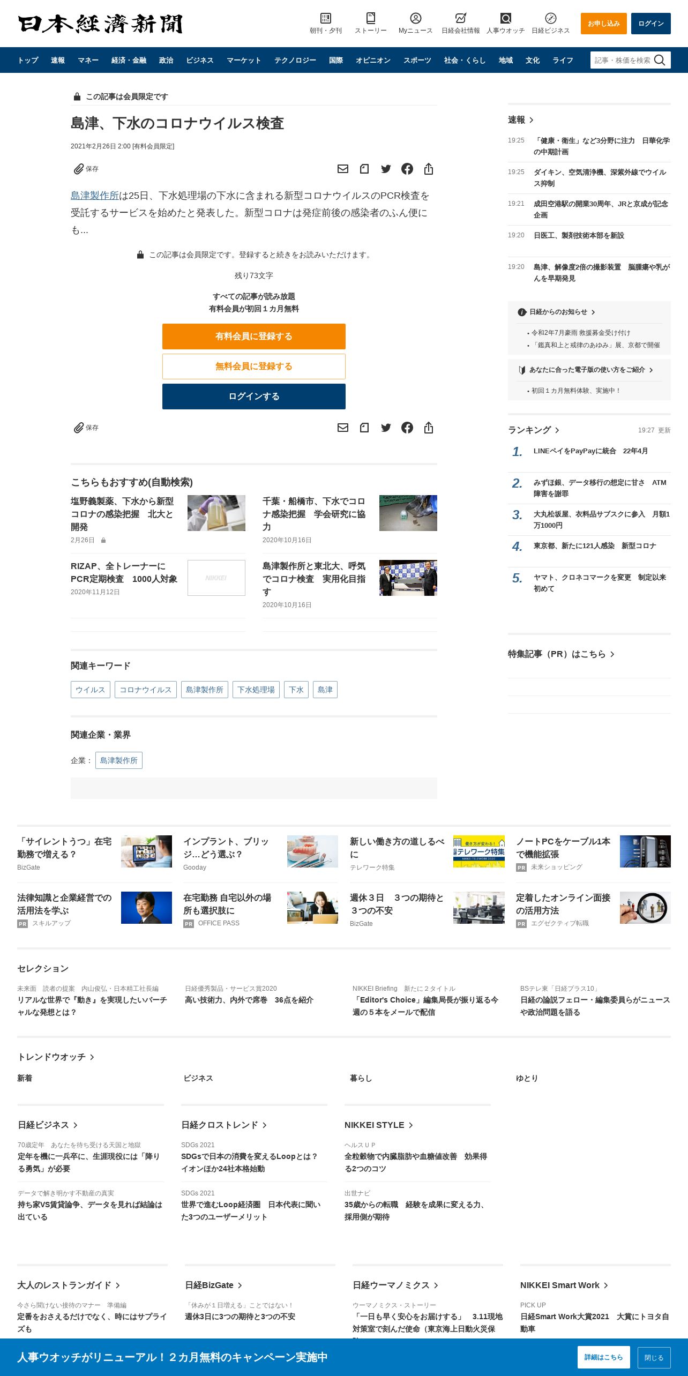This screenshot has width=688, height=1376.
Task: Click the 島津製作所 link in article text
Action: pos(95,196)
